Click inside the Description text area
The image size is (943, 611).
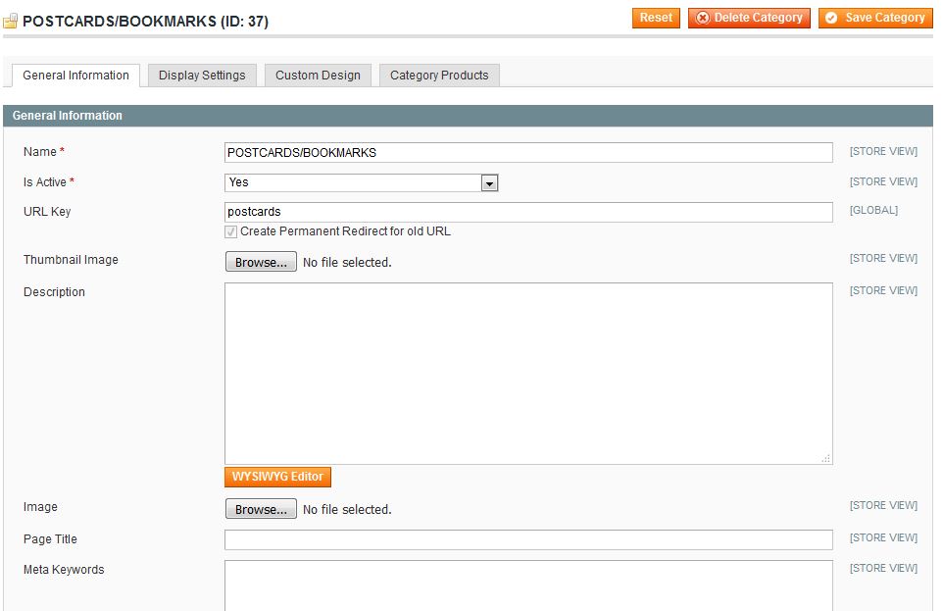527,373
